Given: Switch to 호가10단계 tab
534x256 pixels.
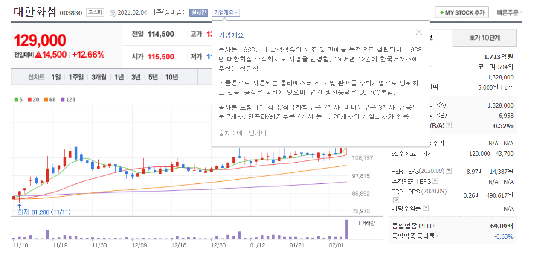Looking at the screenshot, I should 484,38.
